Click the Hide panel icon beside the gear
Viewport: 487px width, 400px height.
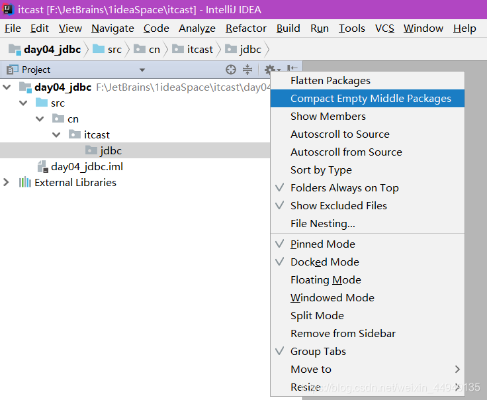[x=292, y=68]
